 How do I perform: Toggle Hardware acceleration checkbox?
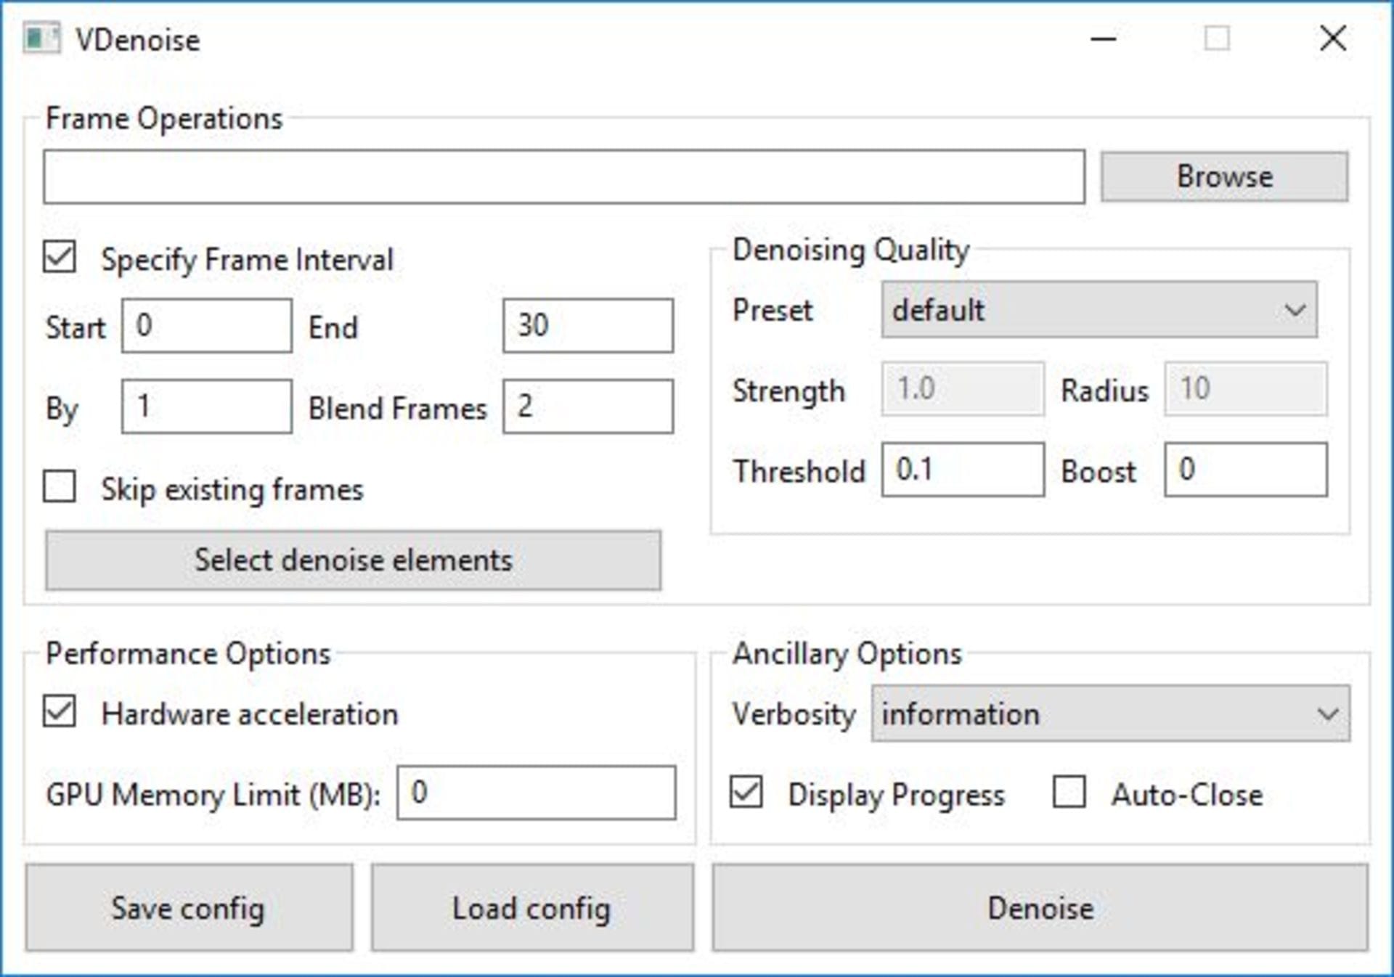[x=59, y=711]
